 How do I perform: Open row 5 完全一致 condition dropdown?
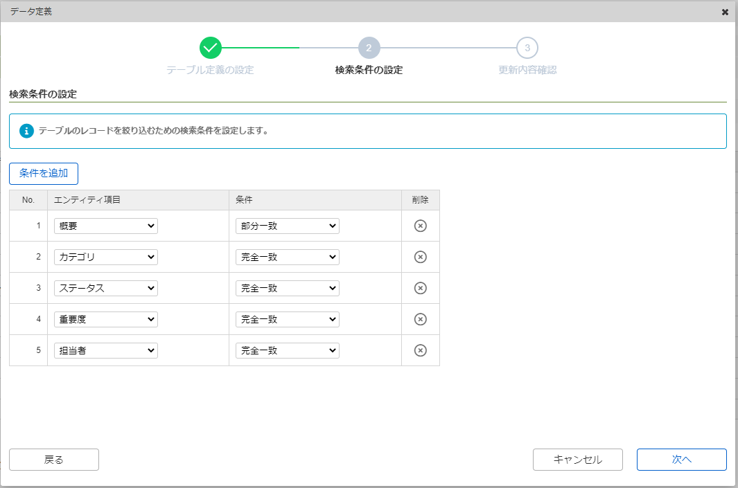tap(288, 350)
